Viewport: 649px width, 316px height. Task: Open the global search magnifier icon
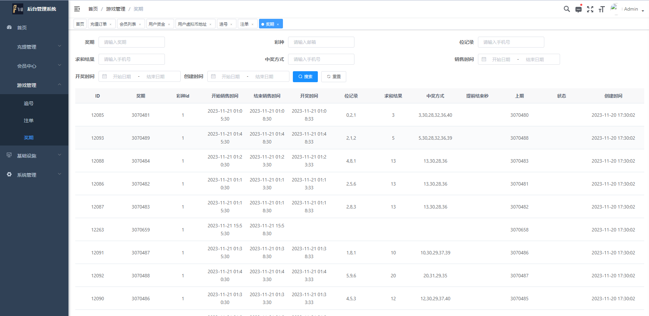(567, 9)
